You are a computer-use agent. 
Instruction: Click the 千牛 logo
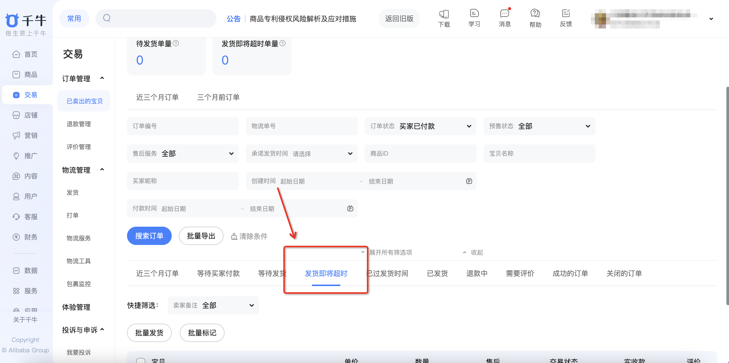[x=26, y=20]
